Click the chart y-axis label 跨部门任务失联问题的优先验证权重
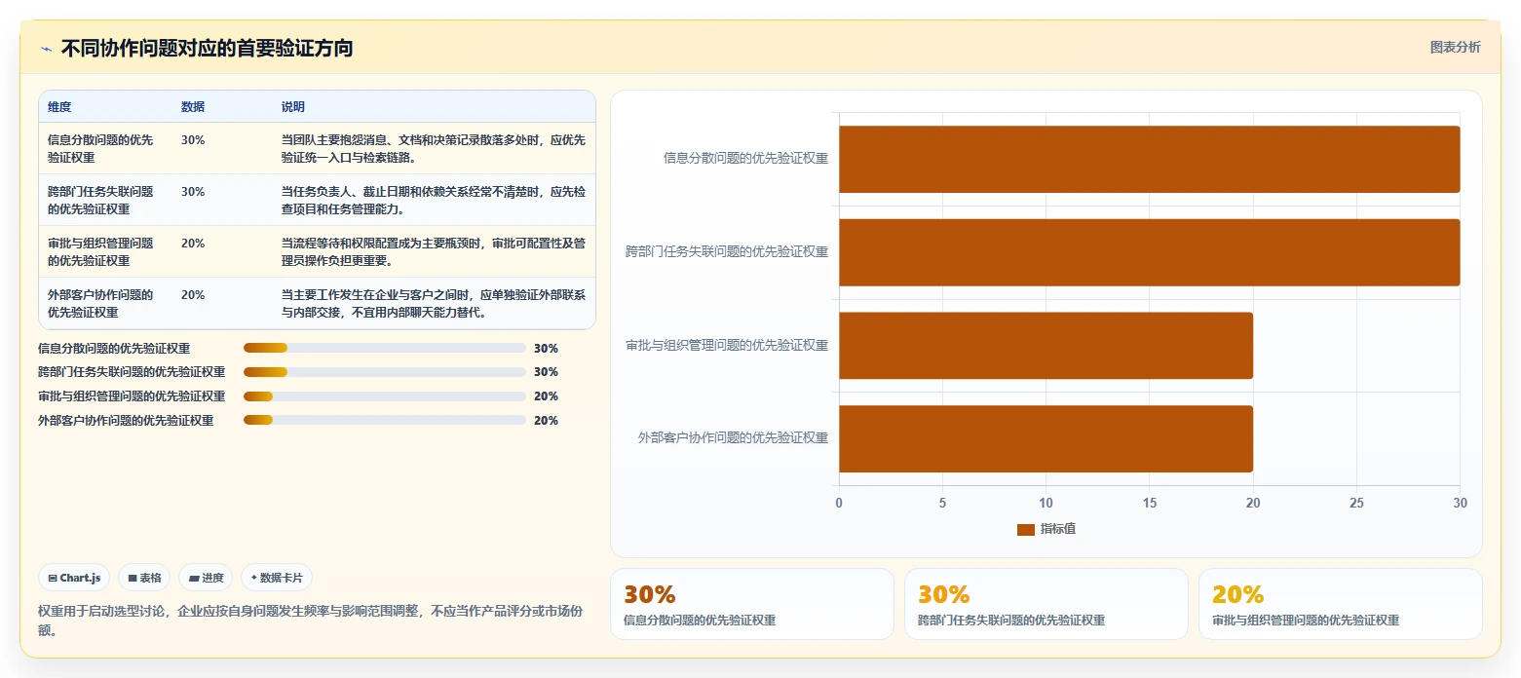Screen dimensions: 1521x678 click(727, 251)
